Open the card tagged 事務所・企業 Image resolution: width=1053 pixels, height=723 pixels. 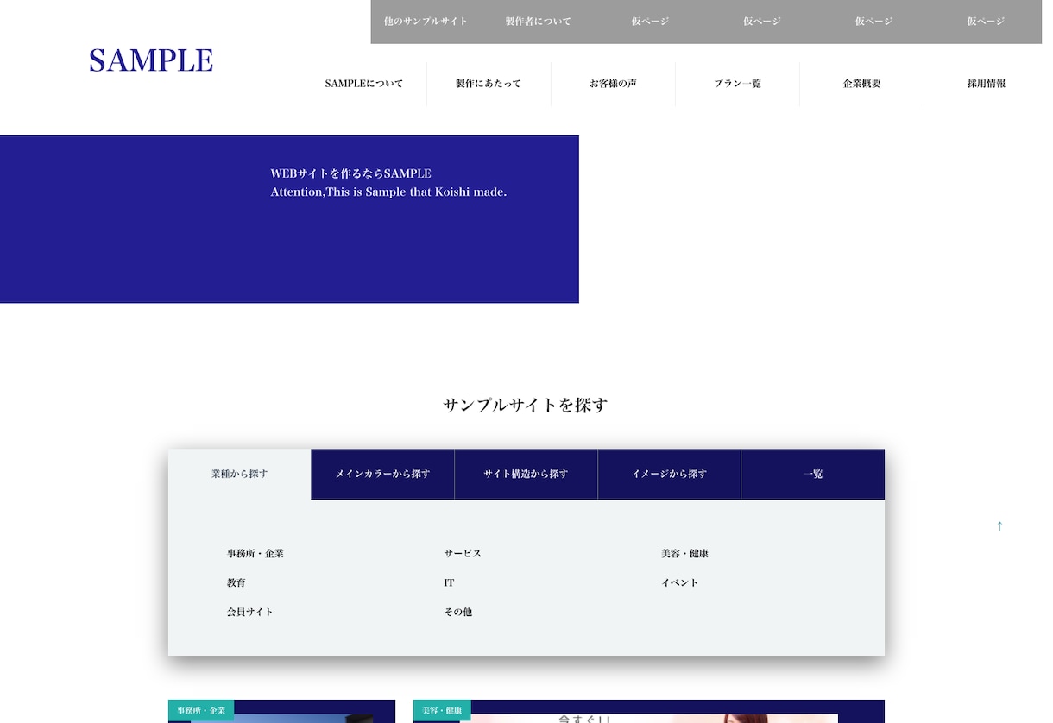pos(281,712)
